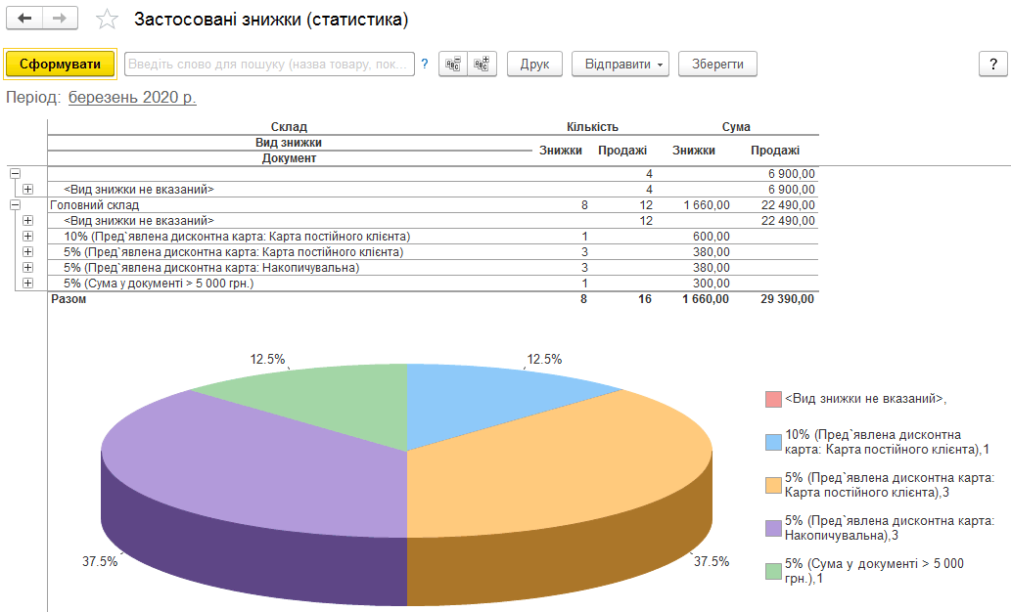Screen dimensions: 1011x612
Task: Click the Зберегти save button
Action: click(x=717, y=64)
